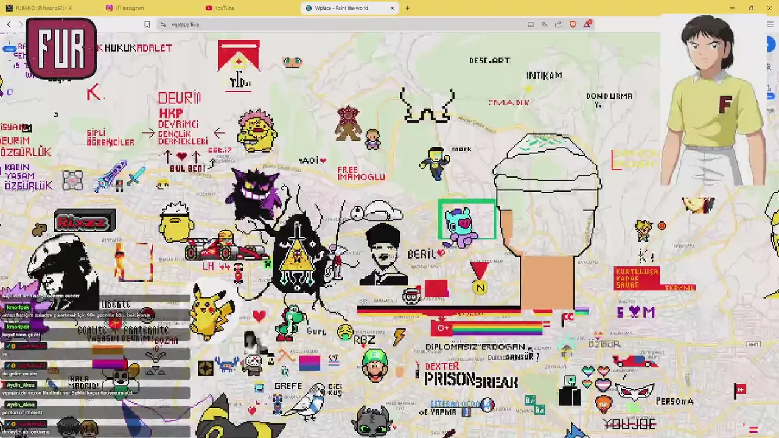Screen dimensions: 779x438
Task: Open the Brave Shields lion icon
Action: pos(573,24)
